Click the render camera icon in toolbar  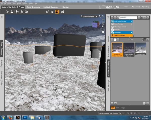click(x=63, y=12)
